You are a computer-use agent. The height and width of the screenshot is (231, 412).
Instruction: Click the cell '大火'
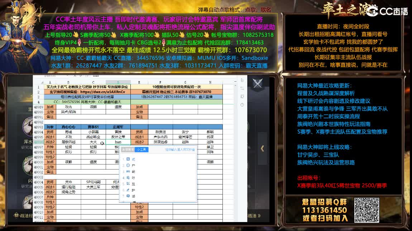coord(93,142)
